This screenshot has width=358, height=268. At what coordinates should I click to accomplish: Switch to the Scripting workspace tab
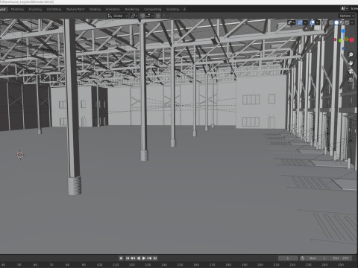tap(172, 9)
